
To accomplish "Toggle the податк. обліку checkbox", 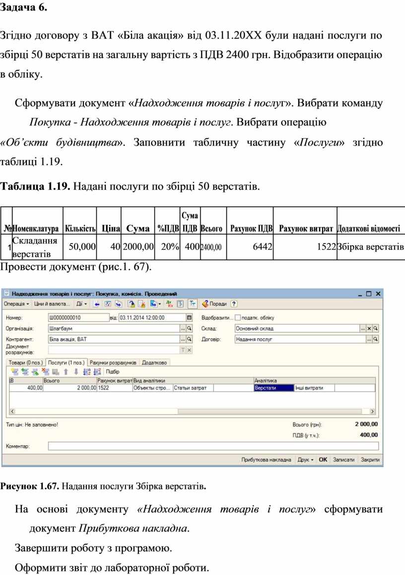I will coord(238,318).
